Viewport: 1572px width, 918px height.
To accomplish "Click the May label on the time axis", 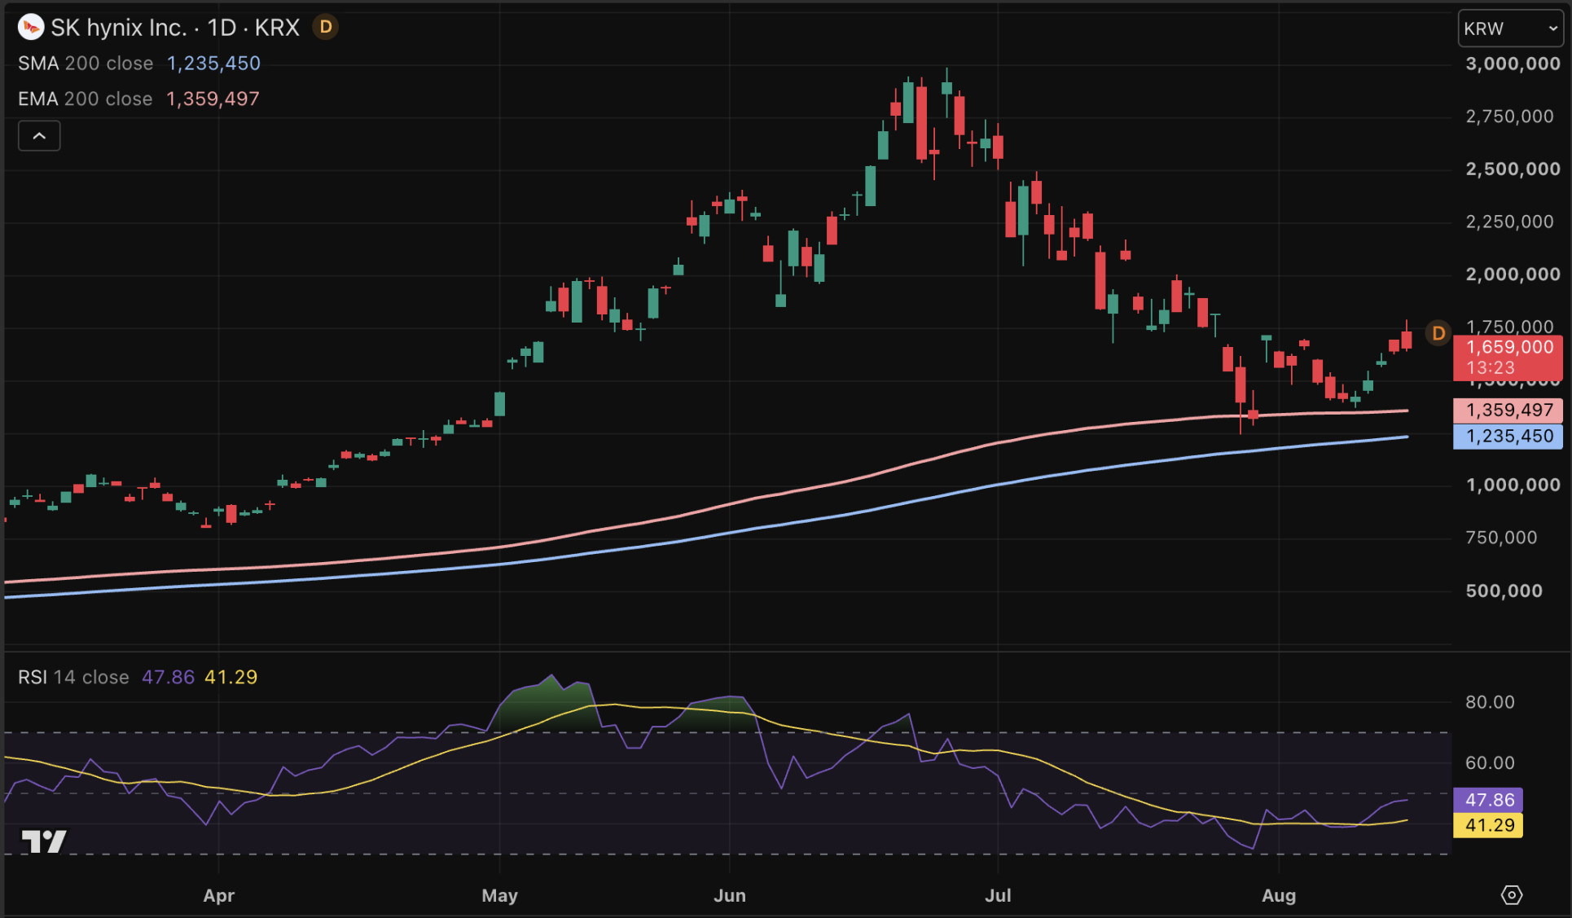I will click(499, 896).
